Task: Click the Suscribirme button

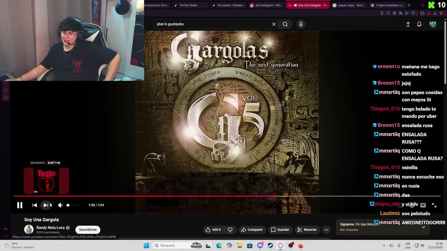Action: click(88, 230)
